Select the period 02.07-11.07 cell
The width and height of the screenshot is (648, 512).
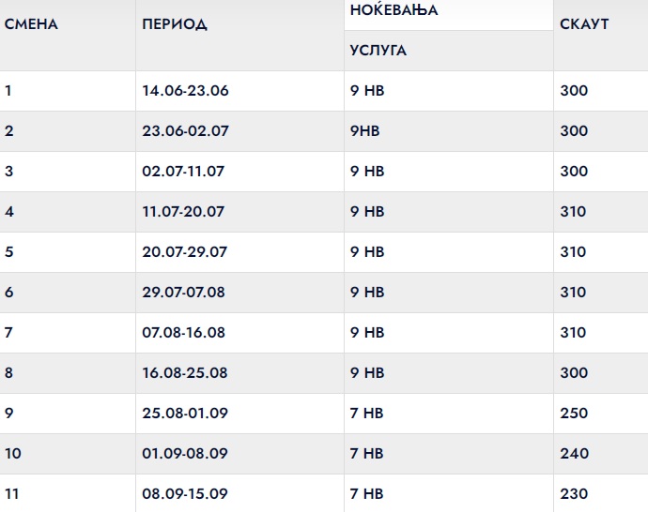[x=183, y=172]
